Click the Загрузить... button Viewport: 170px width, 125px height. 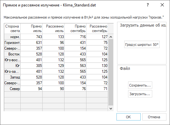tap(140, 94)
